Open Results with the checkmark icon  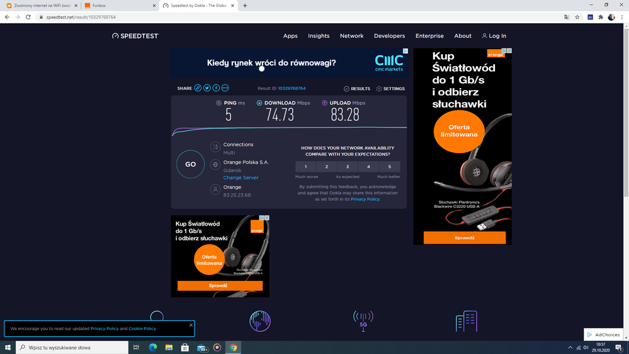346,89
